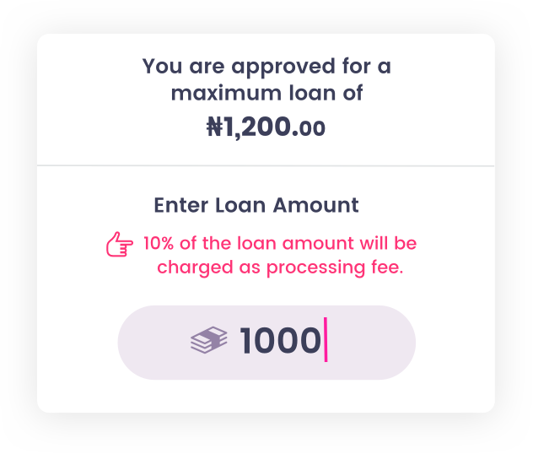This screenshot has width=533, height=454.
Task: Click the Naira currency symbol
Action: pyautogui.click(x=215, y=127)
